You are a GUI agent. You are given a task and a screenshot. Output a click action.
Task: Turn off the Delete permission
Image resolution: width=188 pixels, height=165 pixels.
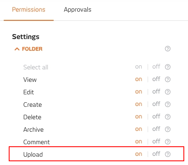156,116
